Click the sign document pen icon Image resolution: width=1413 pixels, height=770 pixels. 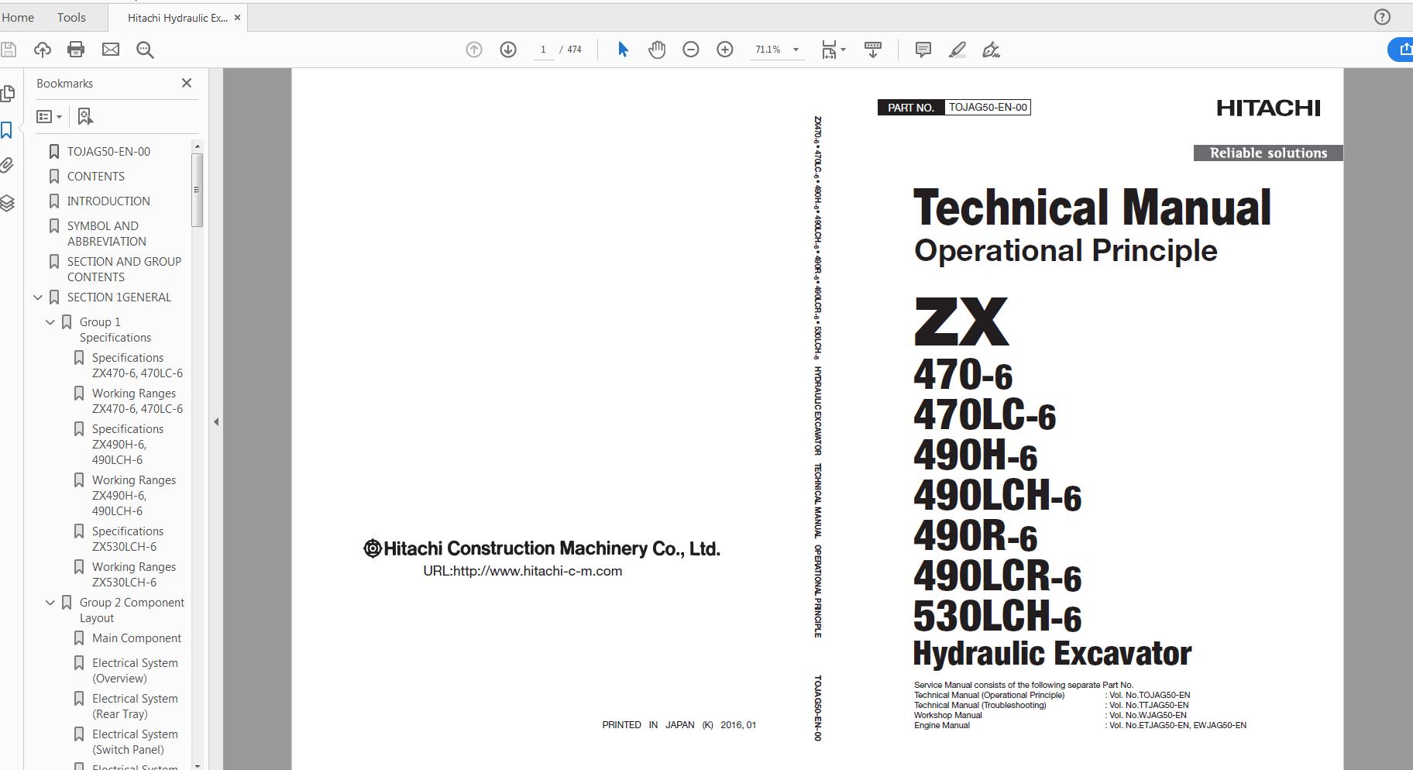click(991, 50)
